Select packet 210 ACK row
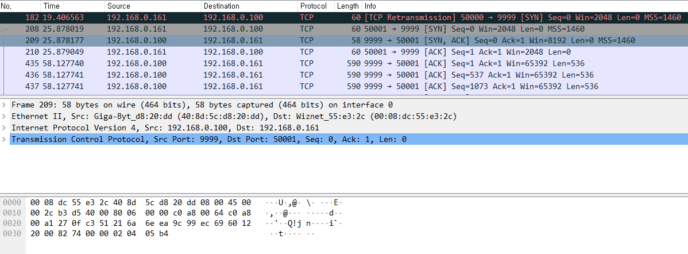The width and height of the screenshot is (688, 254). (x=344, y=52)
